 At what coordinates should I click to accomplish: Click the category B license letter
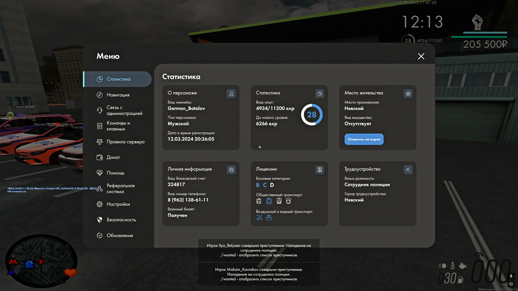click(x=258, y=185)
